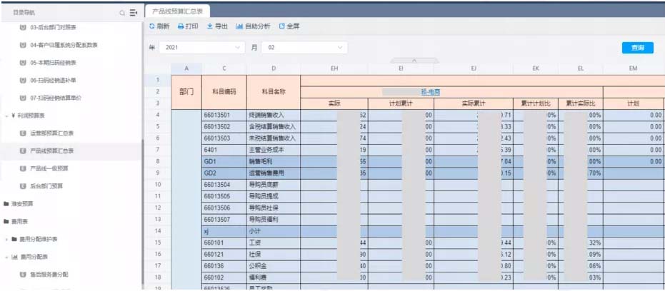Screen dimensions: 665x291
Task: Open the 年 2021 year dropdown
Action: tap(202, 48)
